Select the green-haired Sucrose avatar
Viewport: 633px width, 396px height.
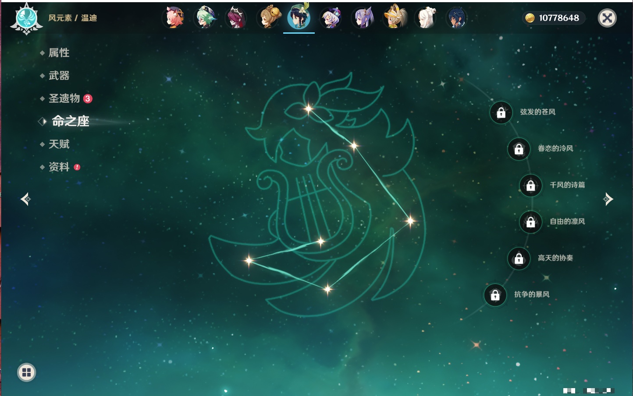coord(205,18)
